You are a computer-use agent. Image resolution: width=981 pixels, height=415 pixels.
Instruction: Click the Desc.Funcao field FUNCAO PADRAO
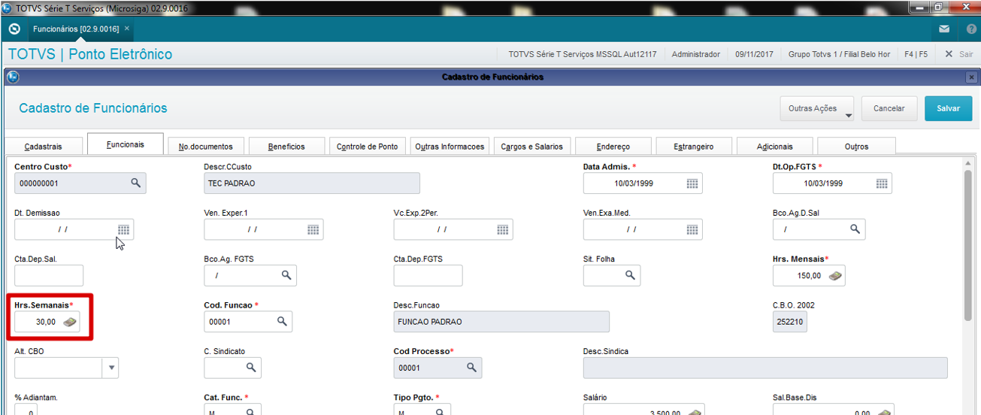(501, 322)
